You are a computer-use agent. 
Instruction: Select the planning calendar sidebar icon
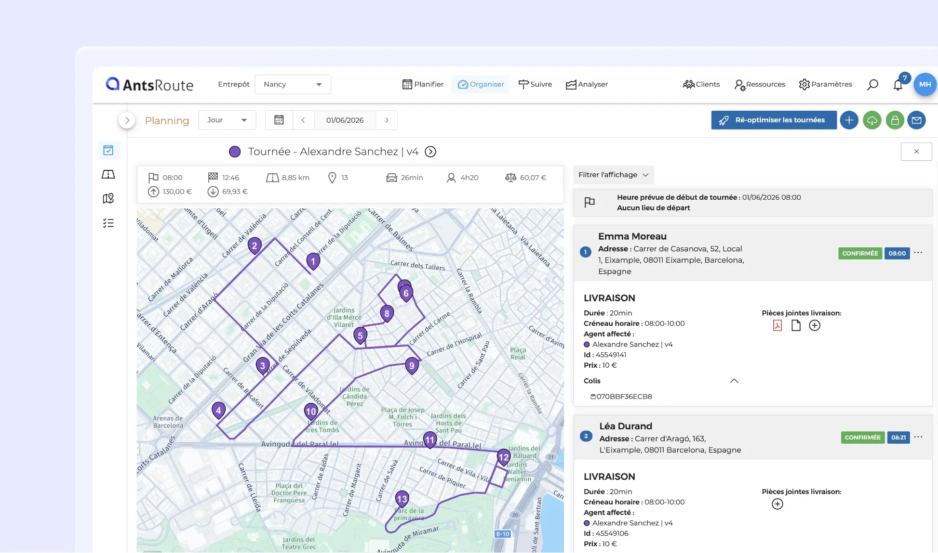click(x=108, y=150)
